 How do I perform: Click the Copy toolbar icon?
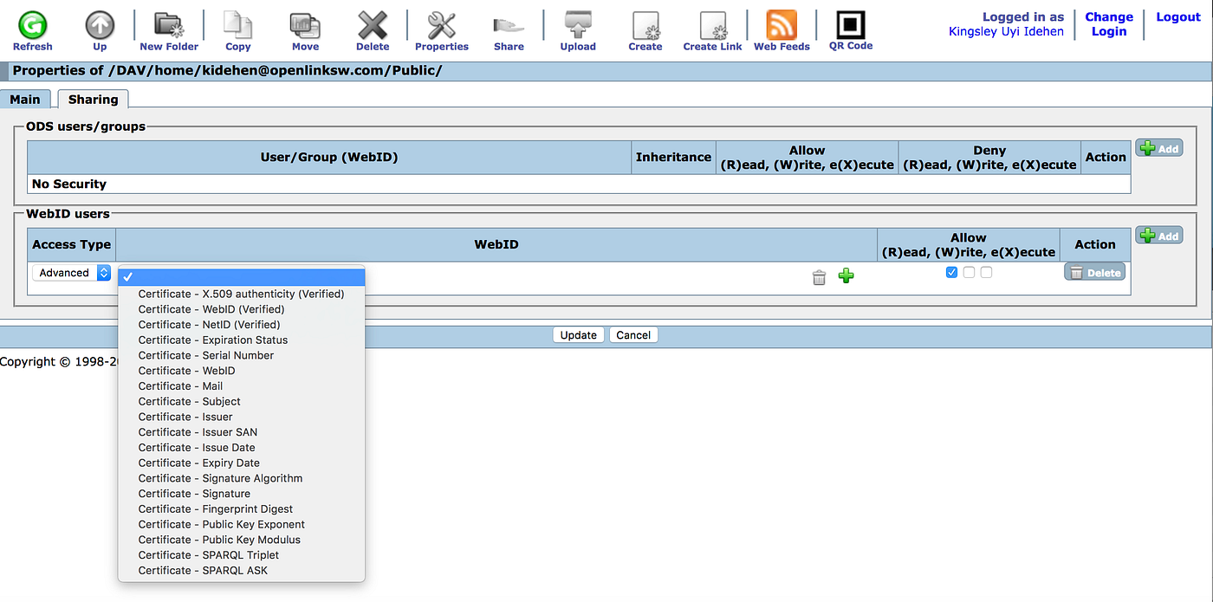click(x=237, y=23)
